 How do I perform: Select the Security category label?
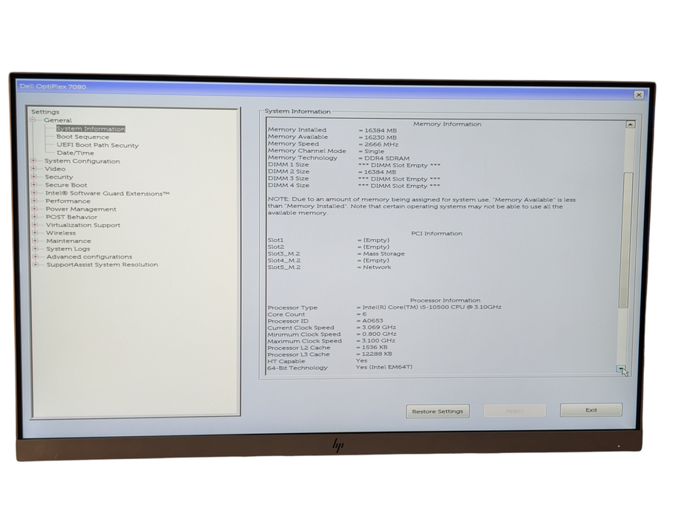coord(59,177)
